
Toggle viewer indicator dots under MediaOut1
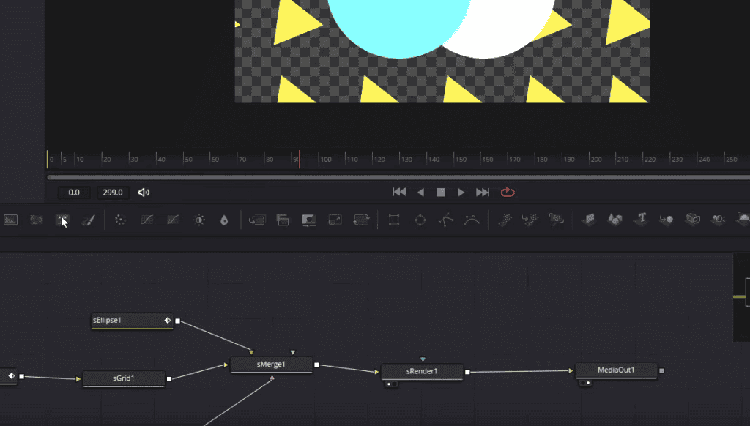585,383
